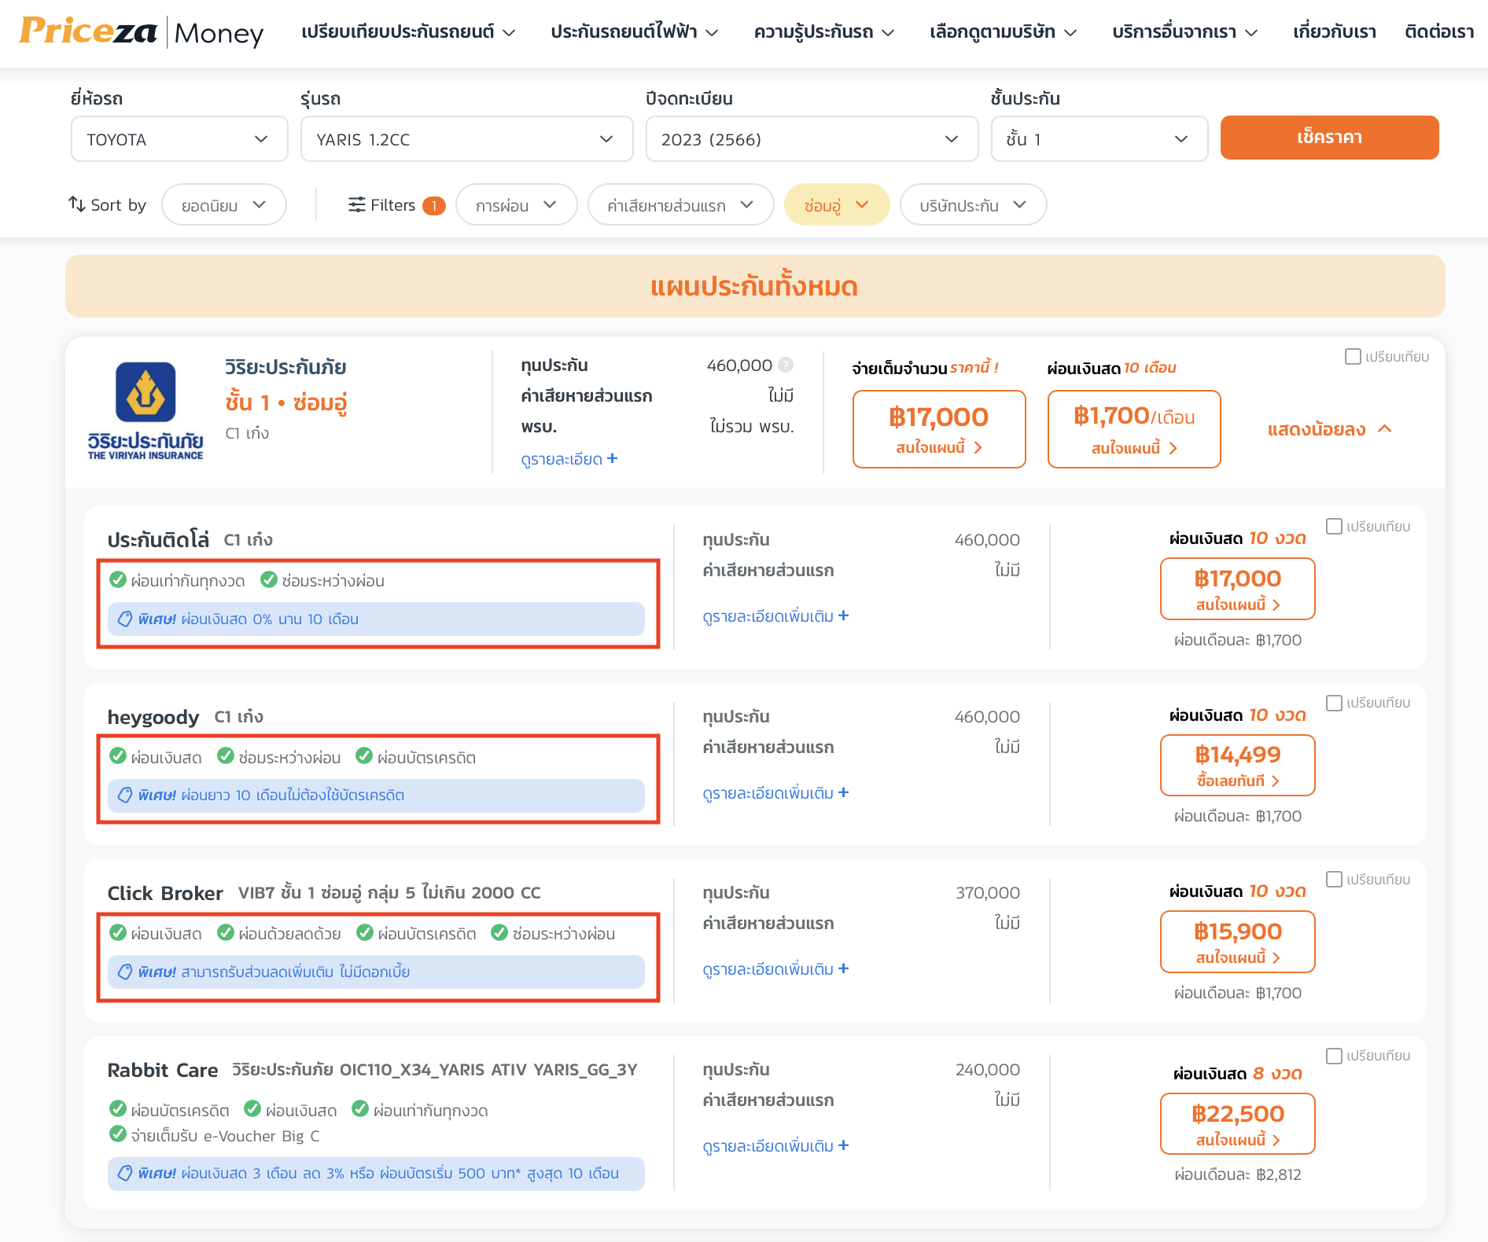This screenshot has height=1242, width=1488.
Task: Click the แผนประกันทั้งหมด banner
Action: click(755, 286)
